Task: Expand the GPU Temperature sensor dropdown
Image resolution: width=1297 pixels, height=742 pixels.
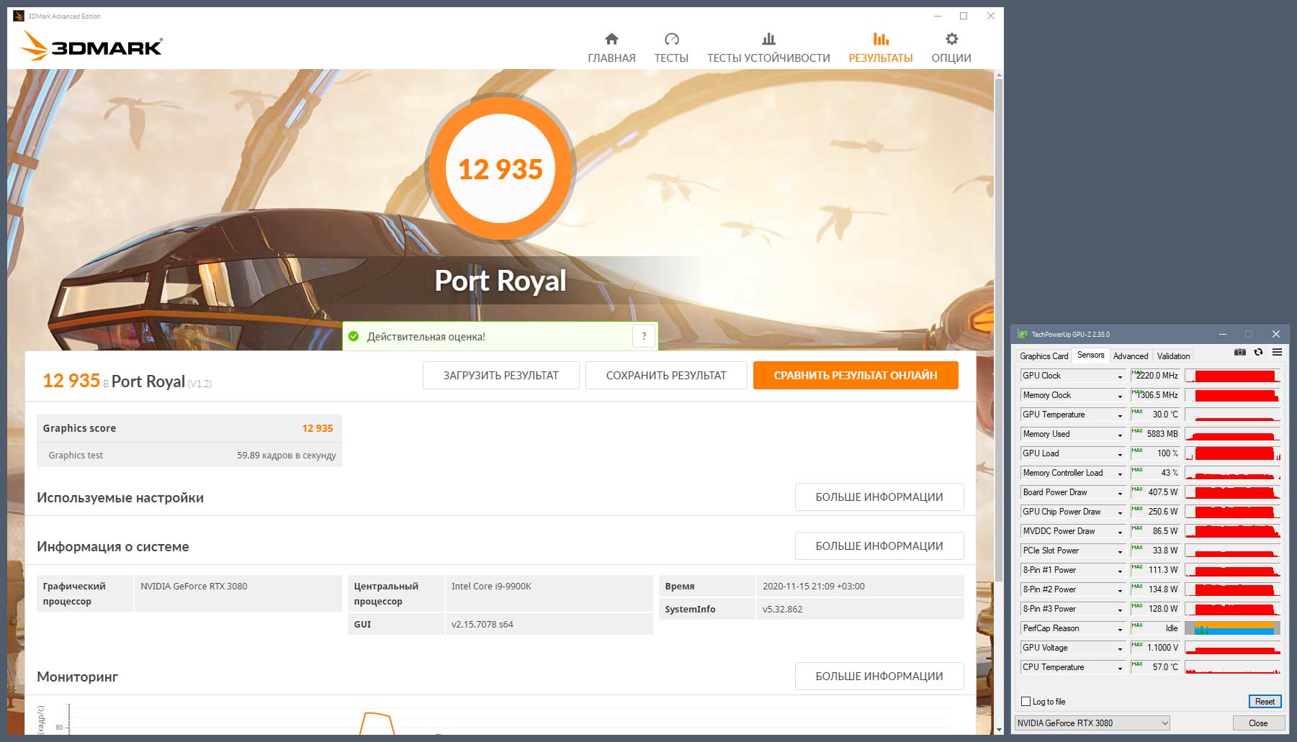Action: [x=1120, y=415]
